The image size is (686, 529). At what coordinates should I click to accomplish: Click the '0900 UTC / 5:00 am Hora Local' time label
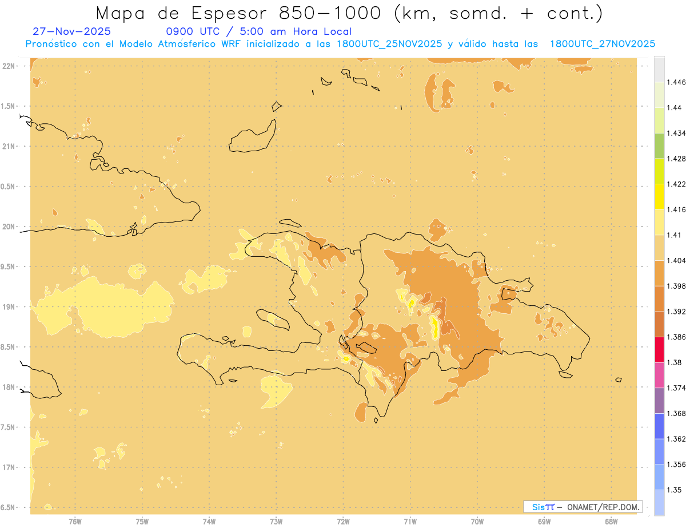coord(258,31)
